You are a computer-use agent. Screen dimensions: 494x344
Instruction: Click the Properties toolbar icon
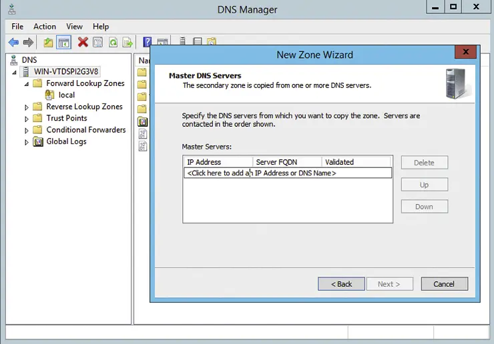tap(98, 43)
